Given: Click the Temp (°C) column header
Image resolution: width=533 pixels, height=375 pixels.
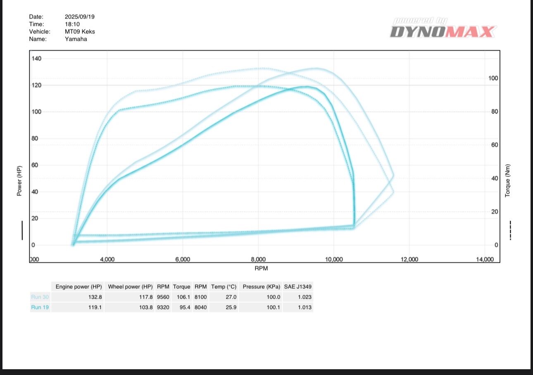Looking at the screenshot, I should [x=224, y=287].
